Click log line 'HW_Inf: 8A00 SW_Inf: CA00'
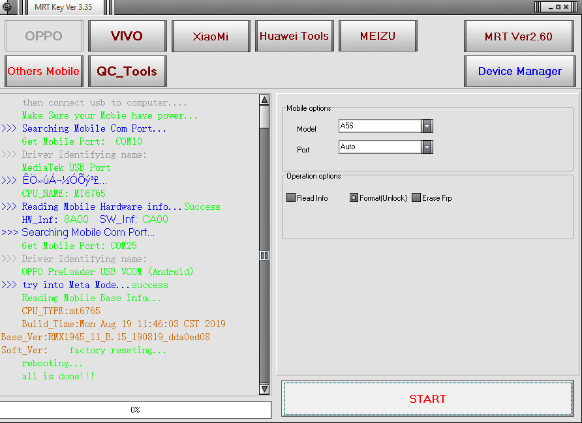Screen dimensions: 582x423 click(x=95, y=220)
